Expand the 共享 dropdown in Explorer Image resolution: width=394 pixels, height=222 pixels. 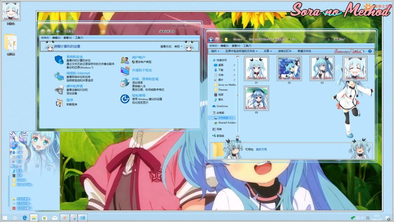[x=268, y=51]
